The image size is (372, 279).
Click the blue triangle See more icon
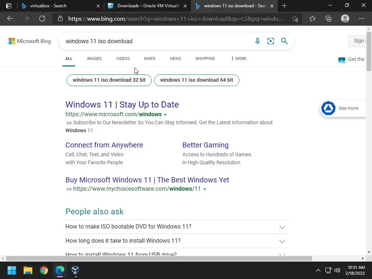pyautogui.click(x=328, y=108)
